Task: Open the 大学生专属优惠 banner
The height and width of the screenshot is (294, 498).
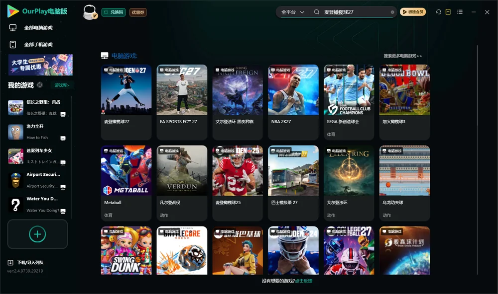Action: 41,65
